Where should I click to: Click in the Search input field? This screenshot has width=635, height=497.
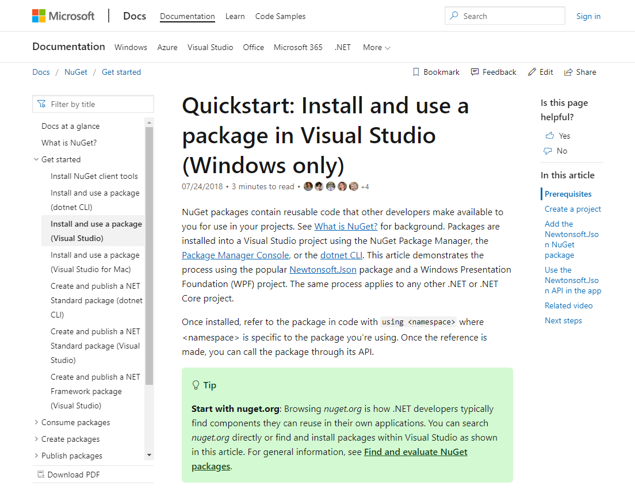504,16
